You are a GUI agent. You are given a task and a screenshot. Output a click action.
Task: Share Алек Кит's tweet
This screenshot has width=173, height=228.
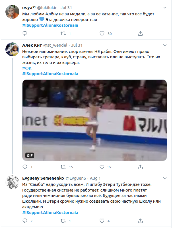tap(140, 167)
